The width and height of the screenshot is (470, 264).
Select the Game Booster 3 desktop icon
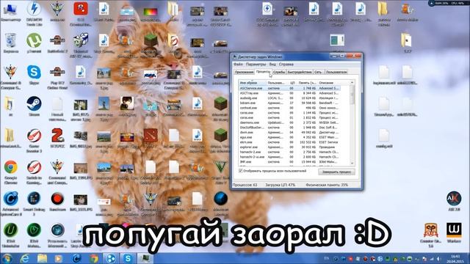(x=34, y=141)
